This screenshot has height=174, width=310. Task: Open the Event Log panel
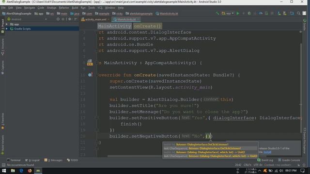(265, 160)
